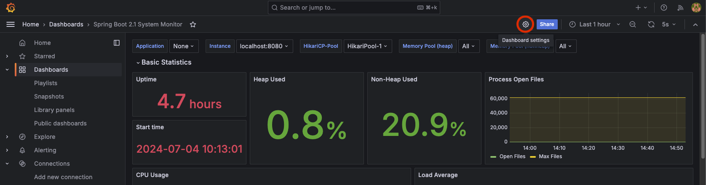Open the 5s refresh interval dropdown
This screenshot has width=706, height=185.
point(669,24)
